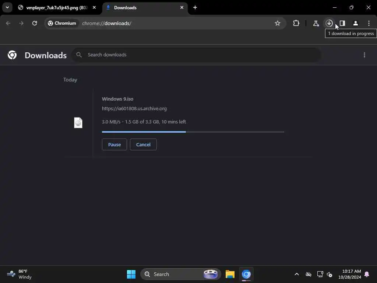Minimize the Chromium window
The height and width of the screenshot is (283, 377).
pyautogui.click(x=334, y=7)
